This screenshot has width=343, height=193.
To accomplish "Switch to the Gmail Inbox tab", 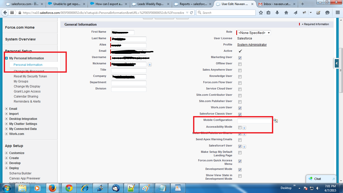I will [277, 4].
